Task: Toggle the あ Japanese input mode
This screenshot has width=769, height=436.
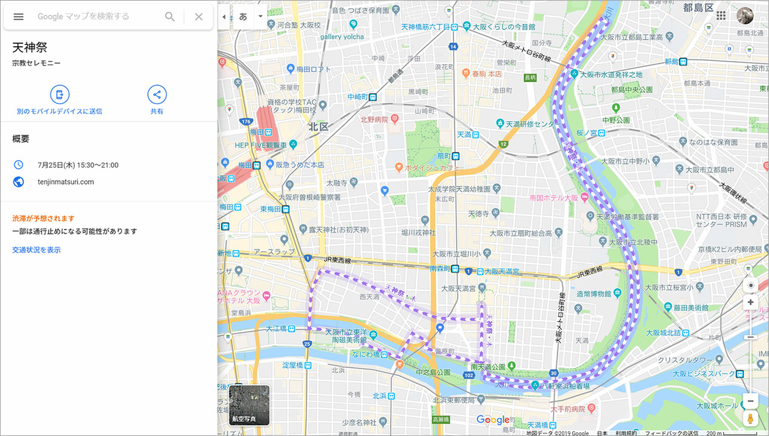Action: pos(244,17)
